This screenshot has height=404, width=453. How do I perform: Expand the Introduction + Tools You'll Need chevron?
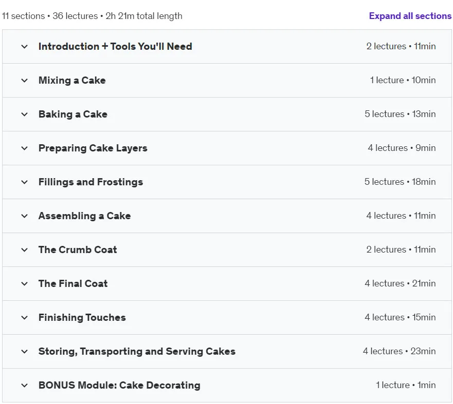[x=25, y=46]
